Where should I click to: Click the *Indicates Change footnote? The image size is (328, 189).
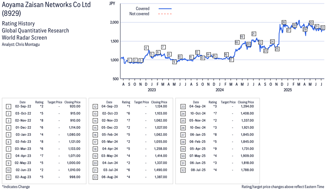coord(16,187)
